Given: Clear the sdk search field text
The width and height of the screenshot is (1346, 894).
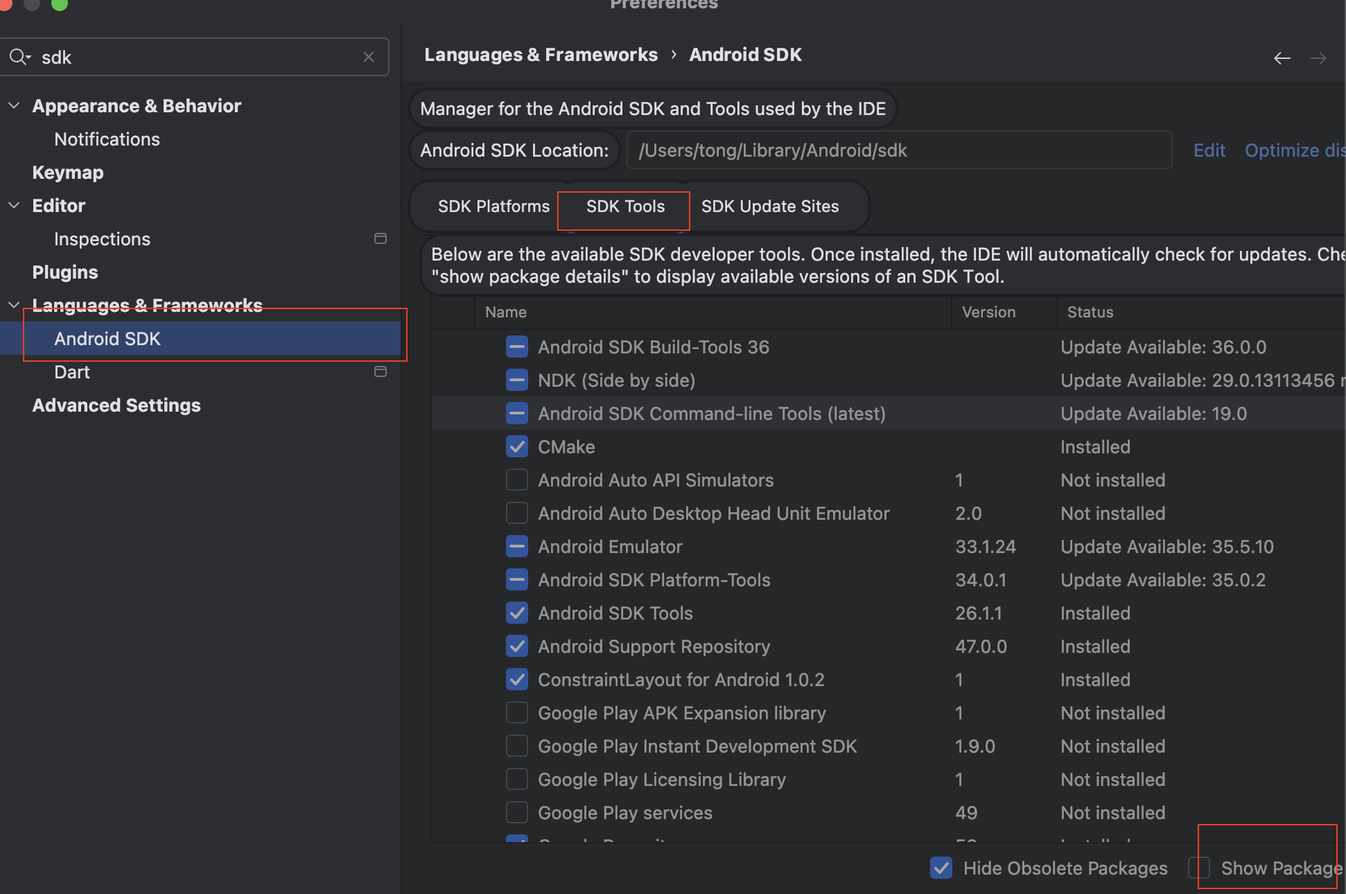Looking at the screenshot, I should coord(369,57).
